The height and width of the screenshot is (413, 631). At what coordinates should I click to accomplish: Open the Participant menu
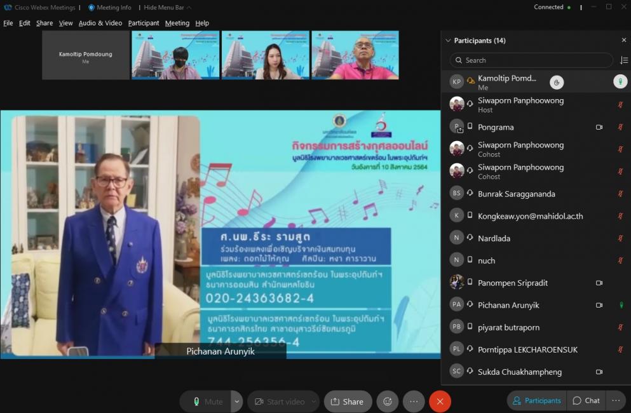143,23
